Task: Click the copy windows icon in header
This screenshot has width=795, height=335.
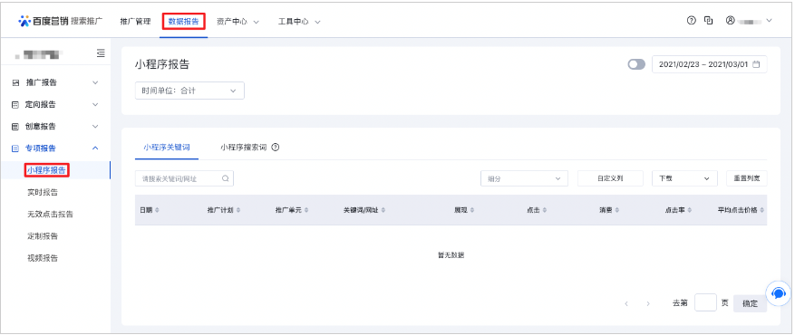Action: click(708, 21)
